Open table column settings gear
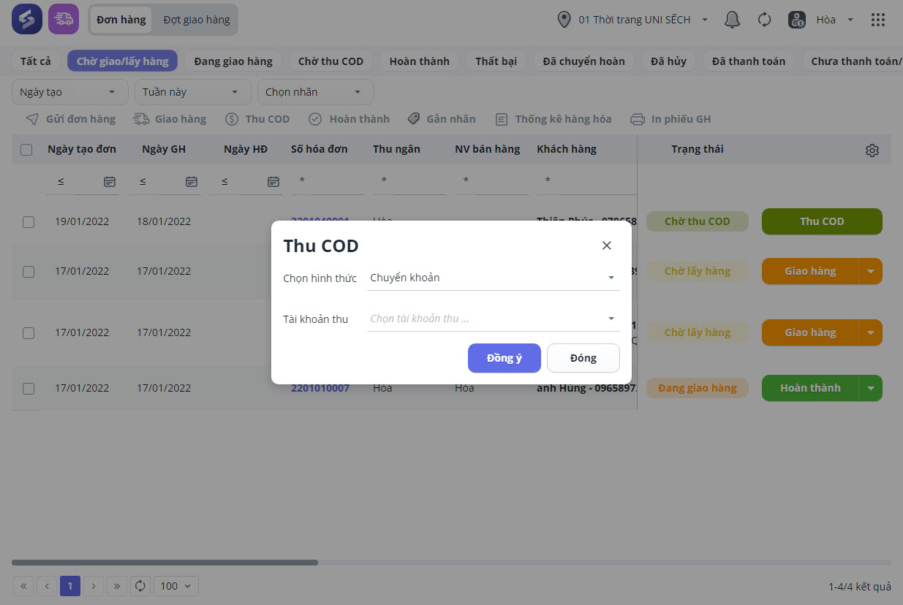Viewport: 903px width, 605px height. tap(872, 151)
